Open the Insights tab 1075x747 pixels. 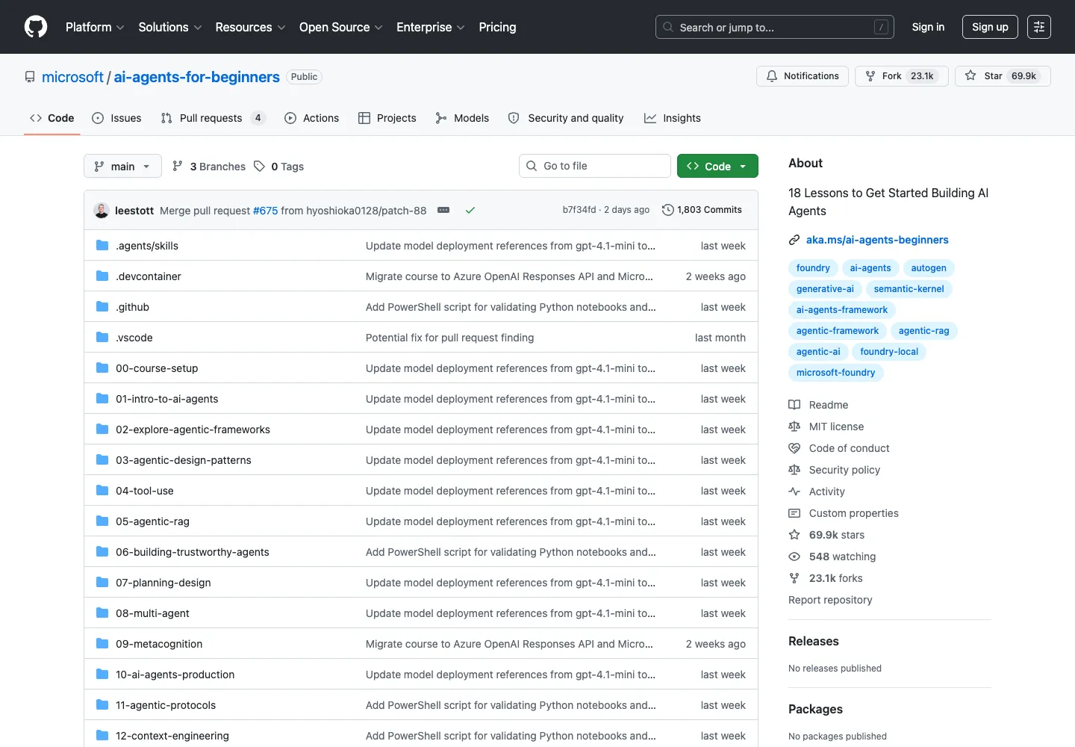coord(673,118)
